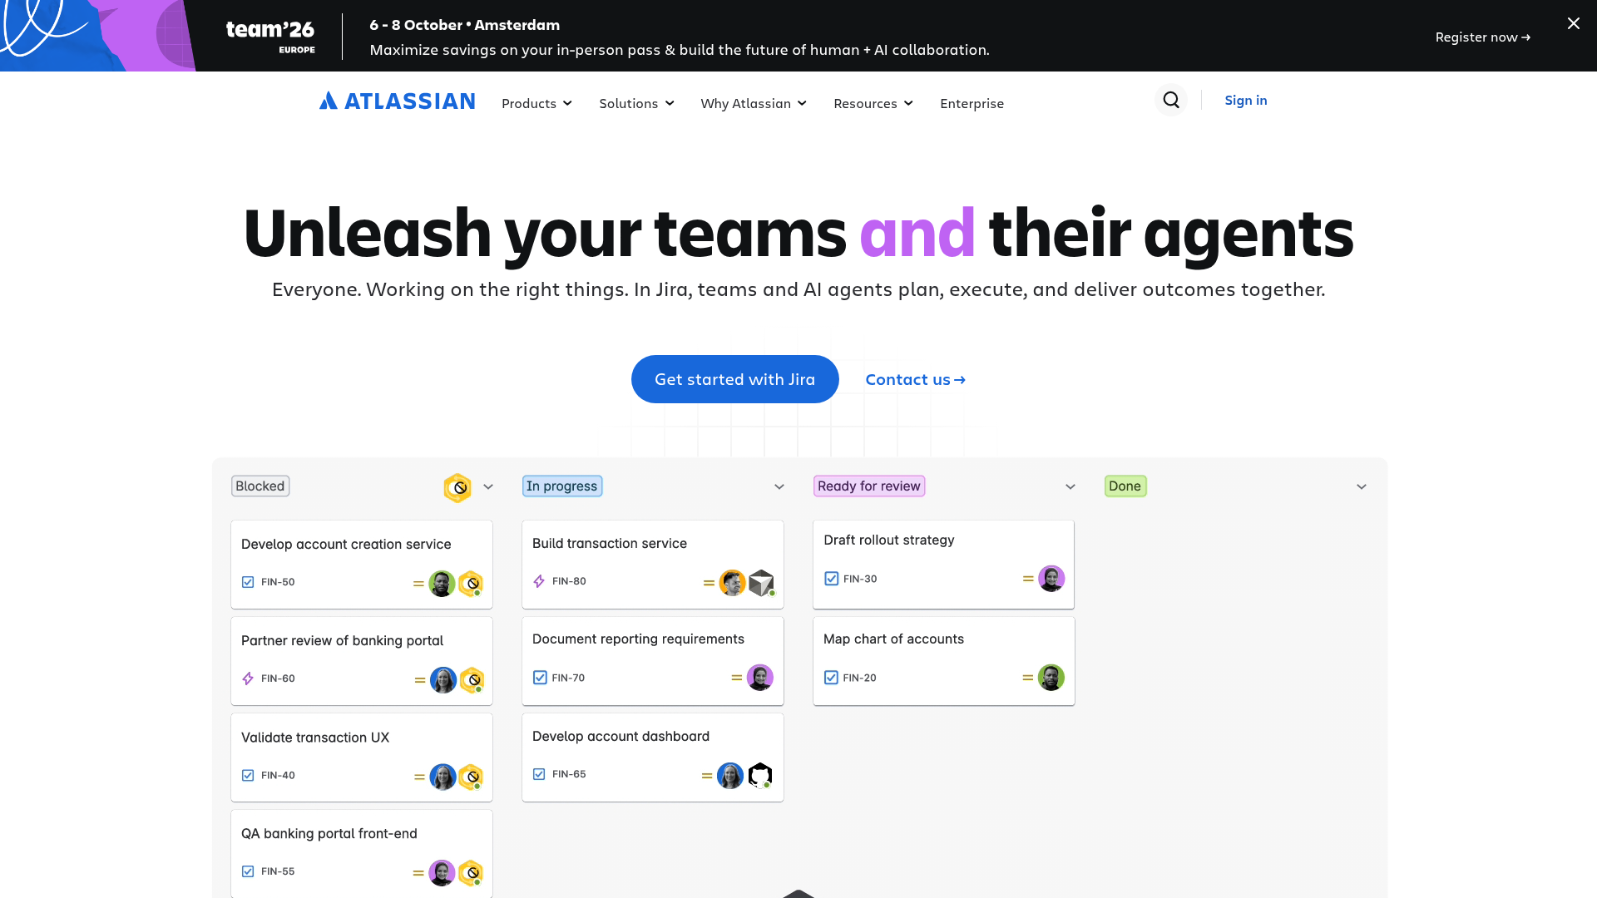The width and height of the screenshot is (1597, 898).
Task: Toggle the task checkbox on FIN-50
Action: click(x=248, y=582)
